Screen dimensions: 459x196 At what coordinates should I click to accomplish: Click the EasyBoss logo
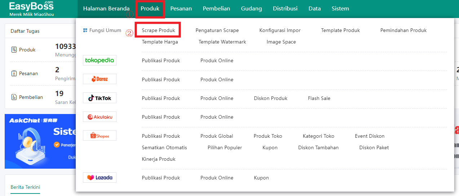[x=32, y=9]
